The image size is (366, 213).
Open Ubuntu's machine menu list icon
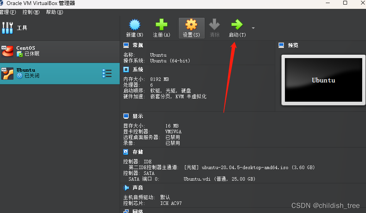coord(107,73)
